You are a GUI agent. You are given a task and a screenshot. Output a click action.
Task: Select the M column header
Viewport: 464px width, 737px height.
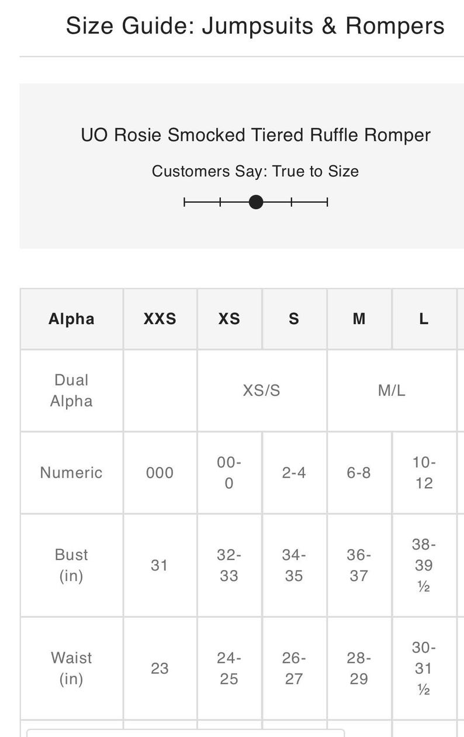359,319
